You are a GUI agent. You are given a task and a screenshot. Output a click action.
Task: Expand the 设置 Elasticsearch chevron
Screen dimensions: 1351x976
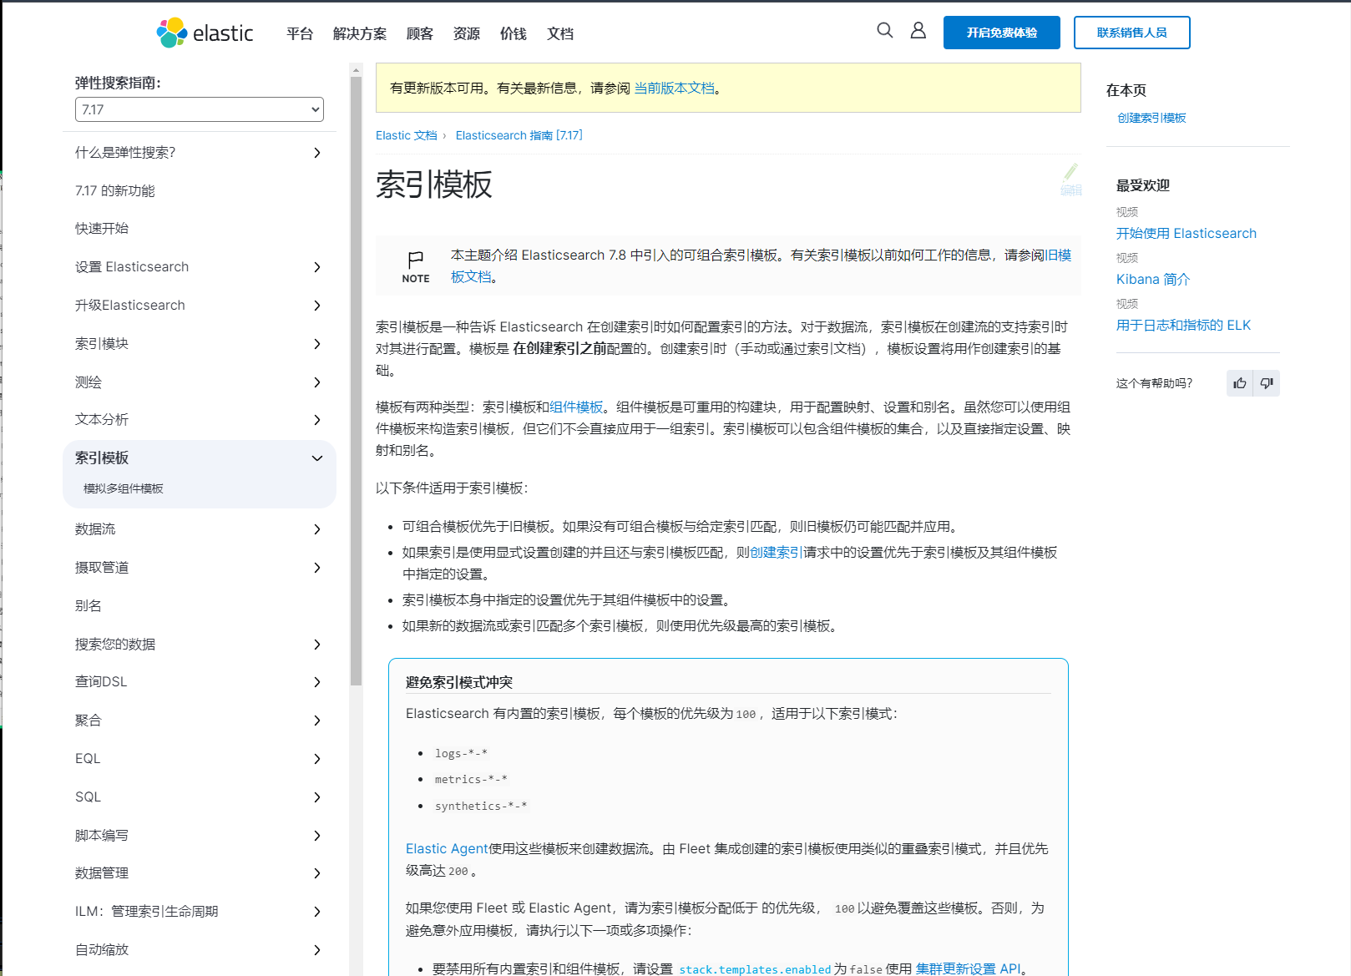316,267
